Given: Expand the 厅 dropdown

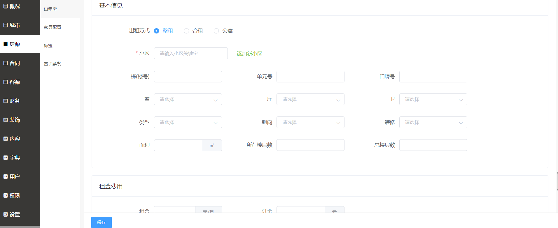Looking at the screenshot, I should pyautogui.click(x=310, y=99).
